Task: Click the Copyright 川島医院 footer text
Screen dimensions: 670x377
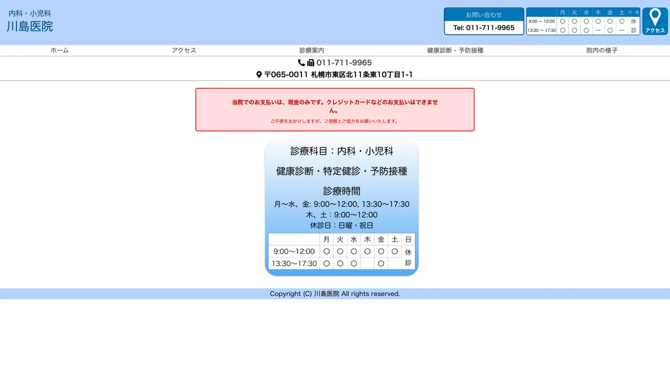Action: (x=335, y=293)
